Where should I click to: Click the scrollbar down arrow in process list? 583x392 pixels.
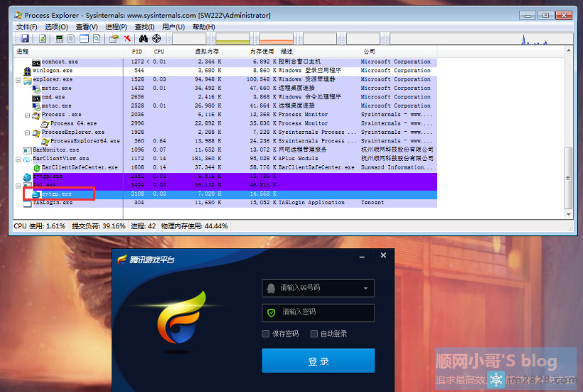coord(568,214)
